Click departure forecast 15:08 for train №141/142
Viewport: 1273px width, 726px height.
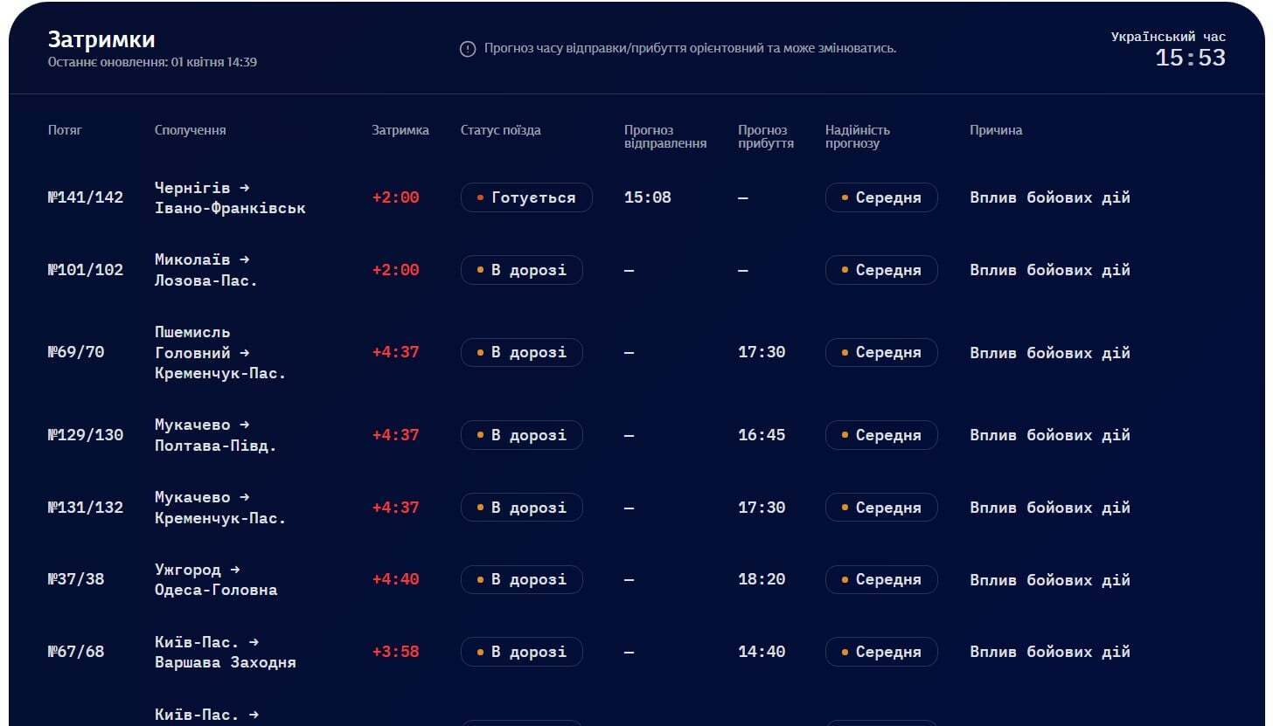click(647, 197)
